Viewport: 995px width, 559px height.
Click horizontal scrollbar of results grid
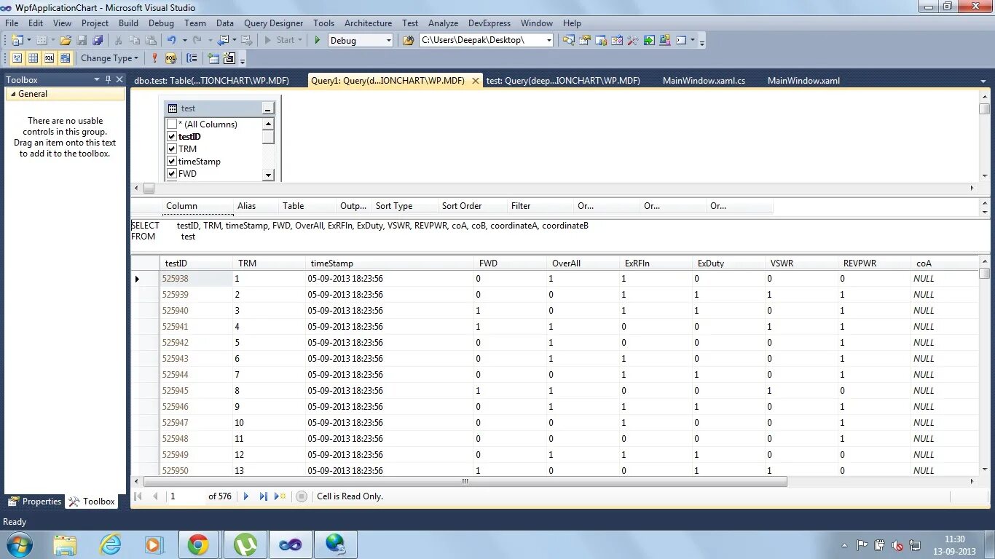pyautogui.click(x=465, y=481)
